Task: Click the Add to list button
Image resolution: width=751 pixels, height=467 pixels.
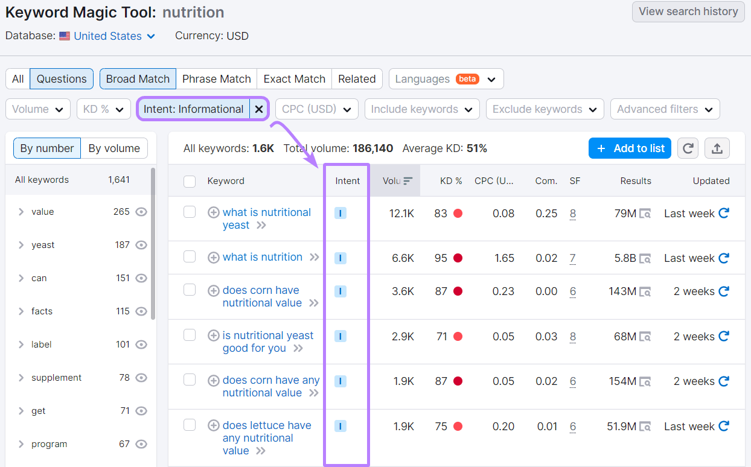Action: (630, 148)
